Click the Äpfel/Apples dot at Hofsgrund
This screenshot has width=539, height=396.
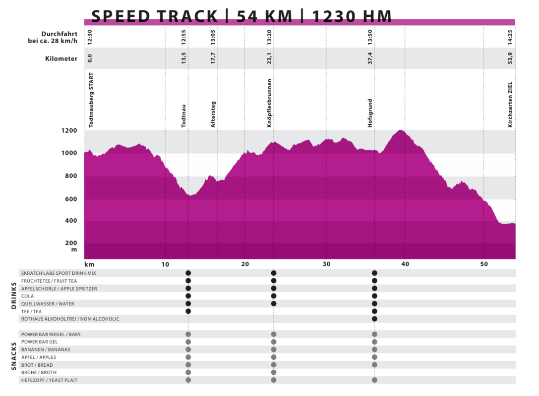(x=374, y=356)
